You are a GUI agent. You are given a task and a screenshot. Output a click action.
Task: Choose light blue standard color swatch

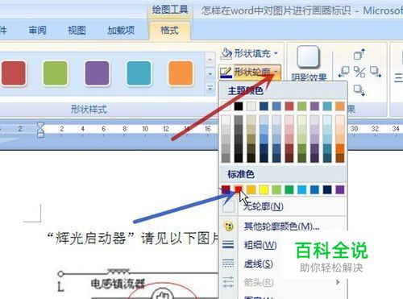302,189
